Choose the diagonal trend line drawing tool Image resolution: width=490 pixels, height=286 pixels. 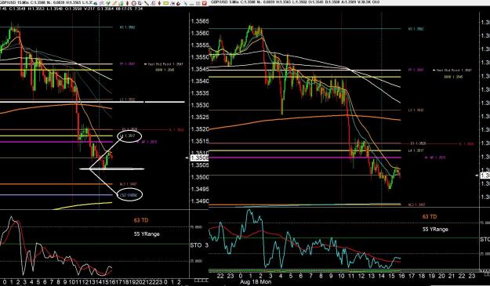pos(147,3)
